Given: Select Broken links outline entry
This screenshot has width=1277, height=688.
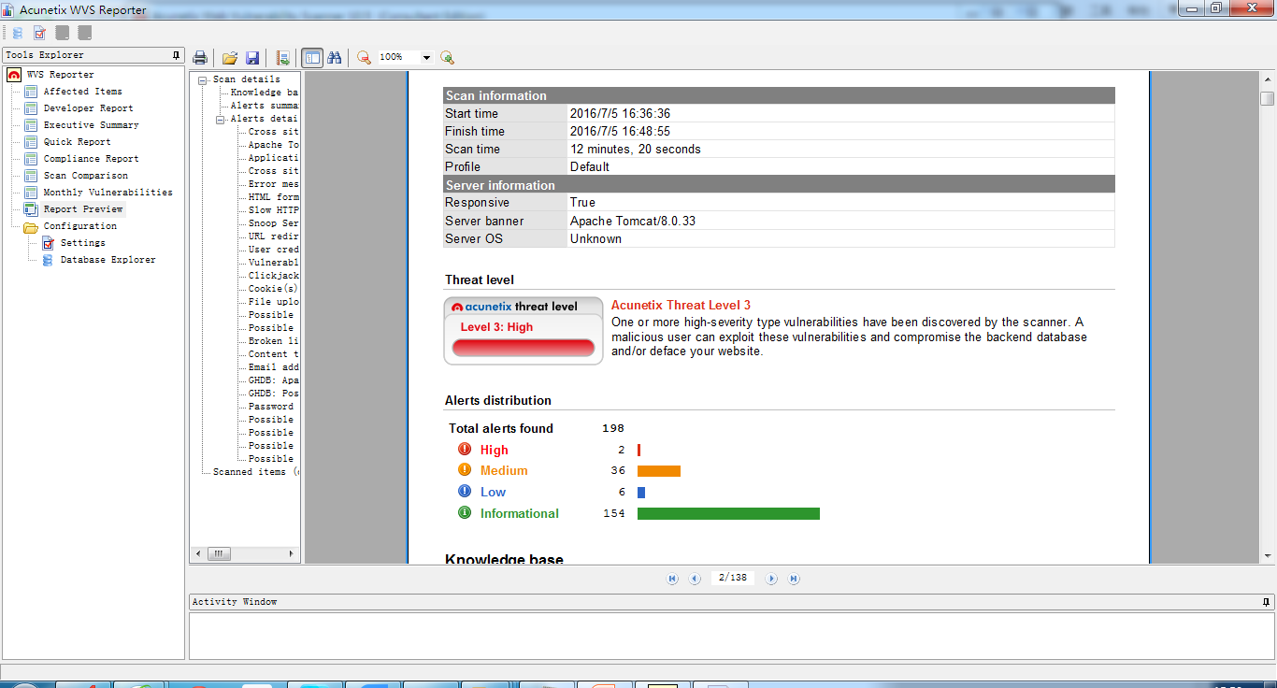Looking at the screenshot, I should [273, 341].
